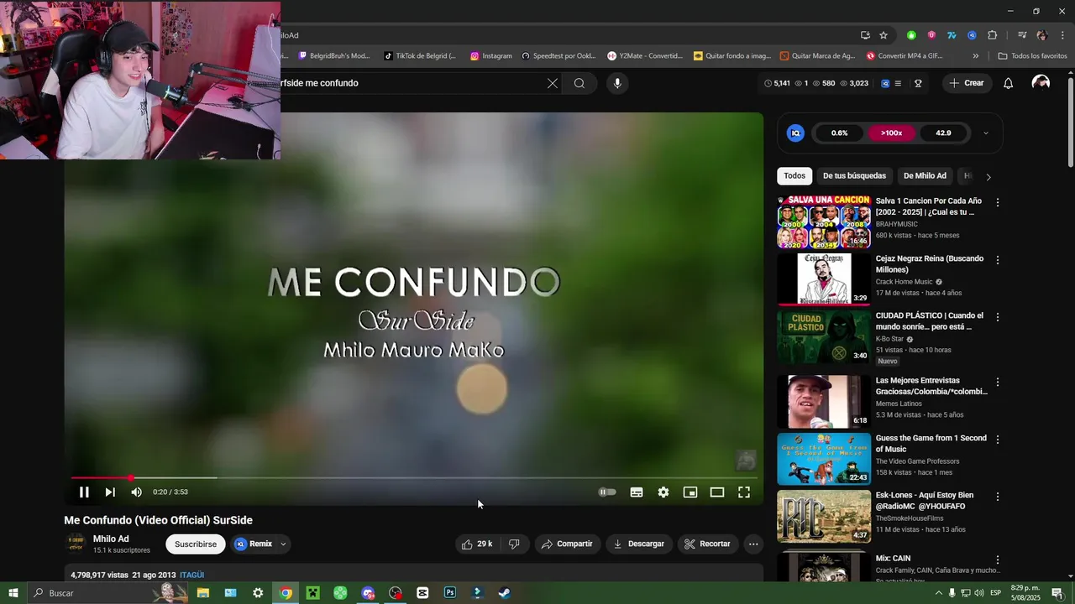Open Convertir MP4 a GIF bookmark
The image size is (1075, 604).
click(x=905, y=56)
